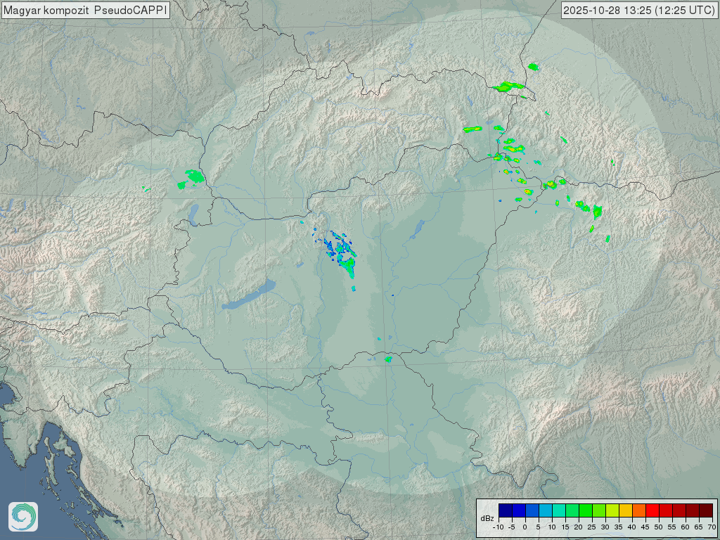The image size is (720, 540).
Task: Click the teal 10 to 15 dBz swatch
Action: point(558,510)
